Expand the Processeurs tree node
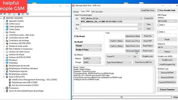The image size is (178, 100). 4,88
